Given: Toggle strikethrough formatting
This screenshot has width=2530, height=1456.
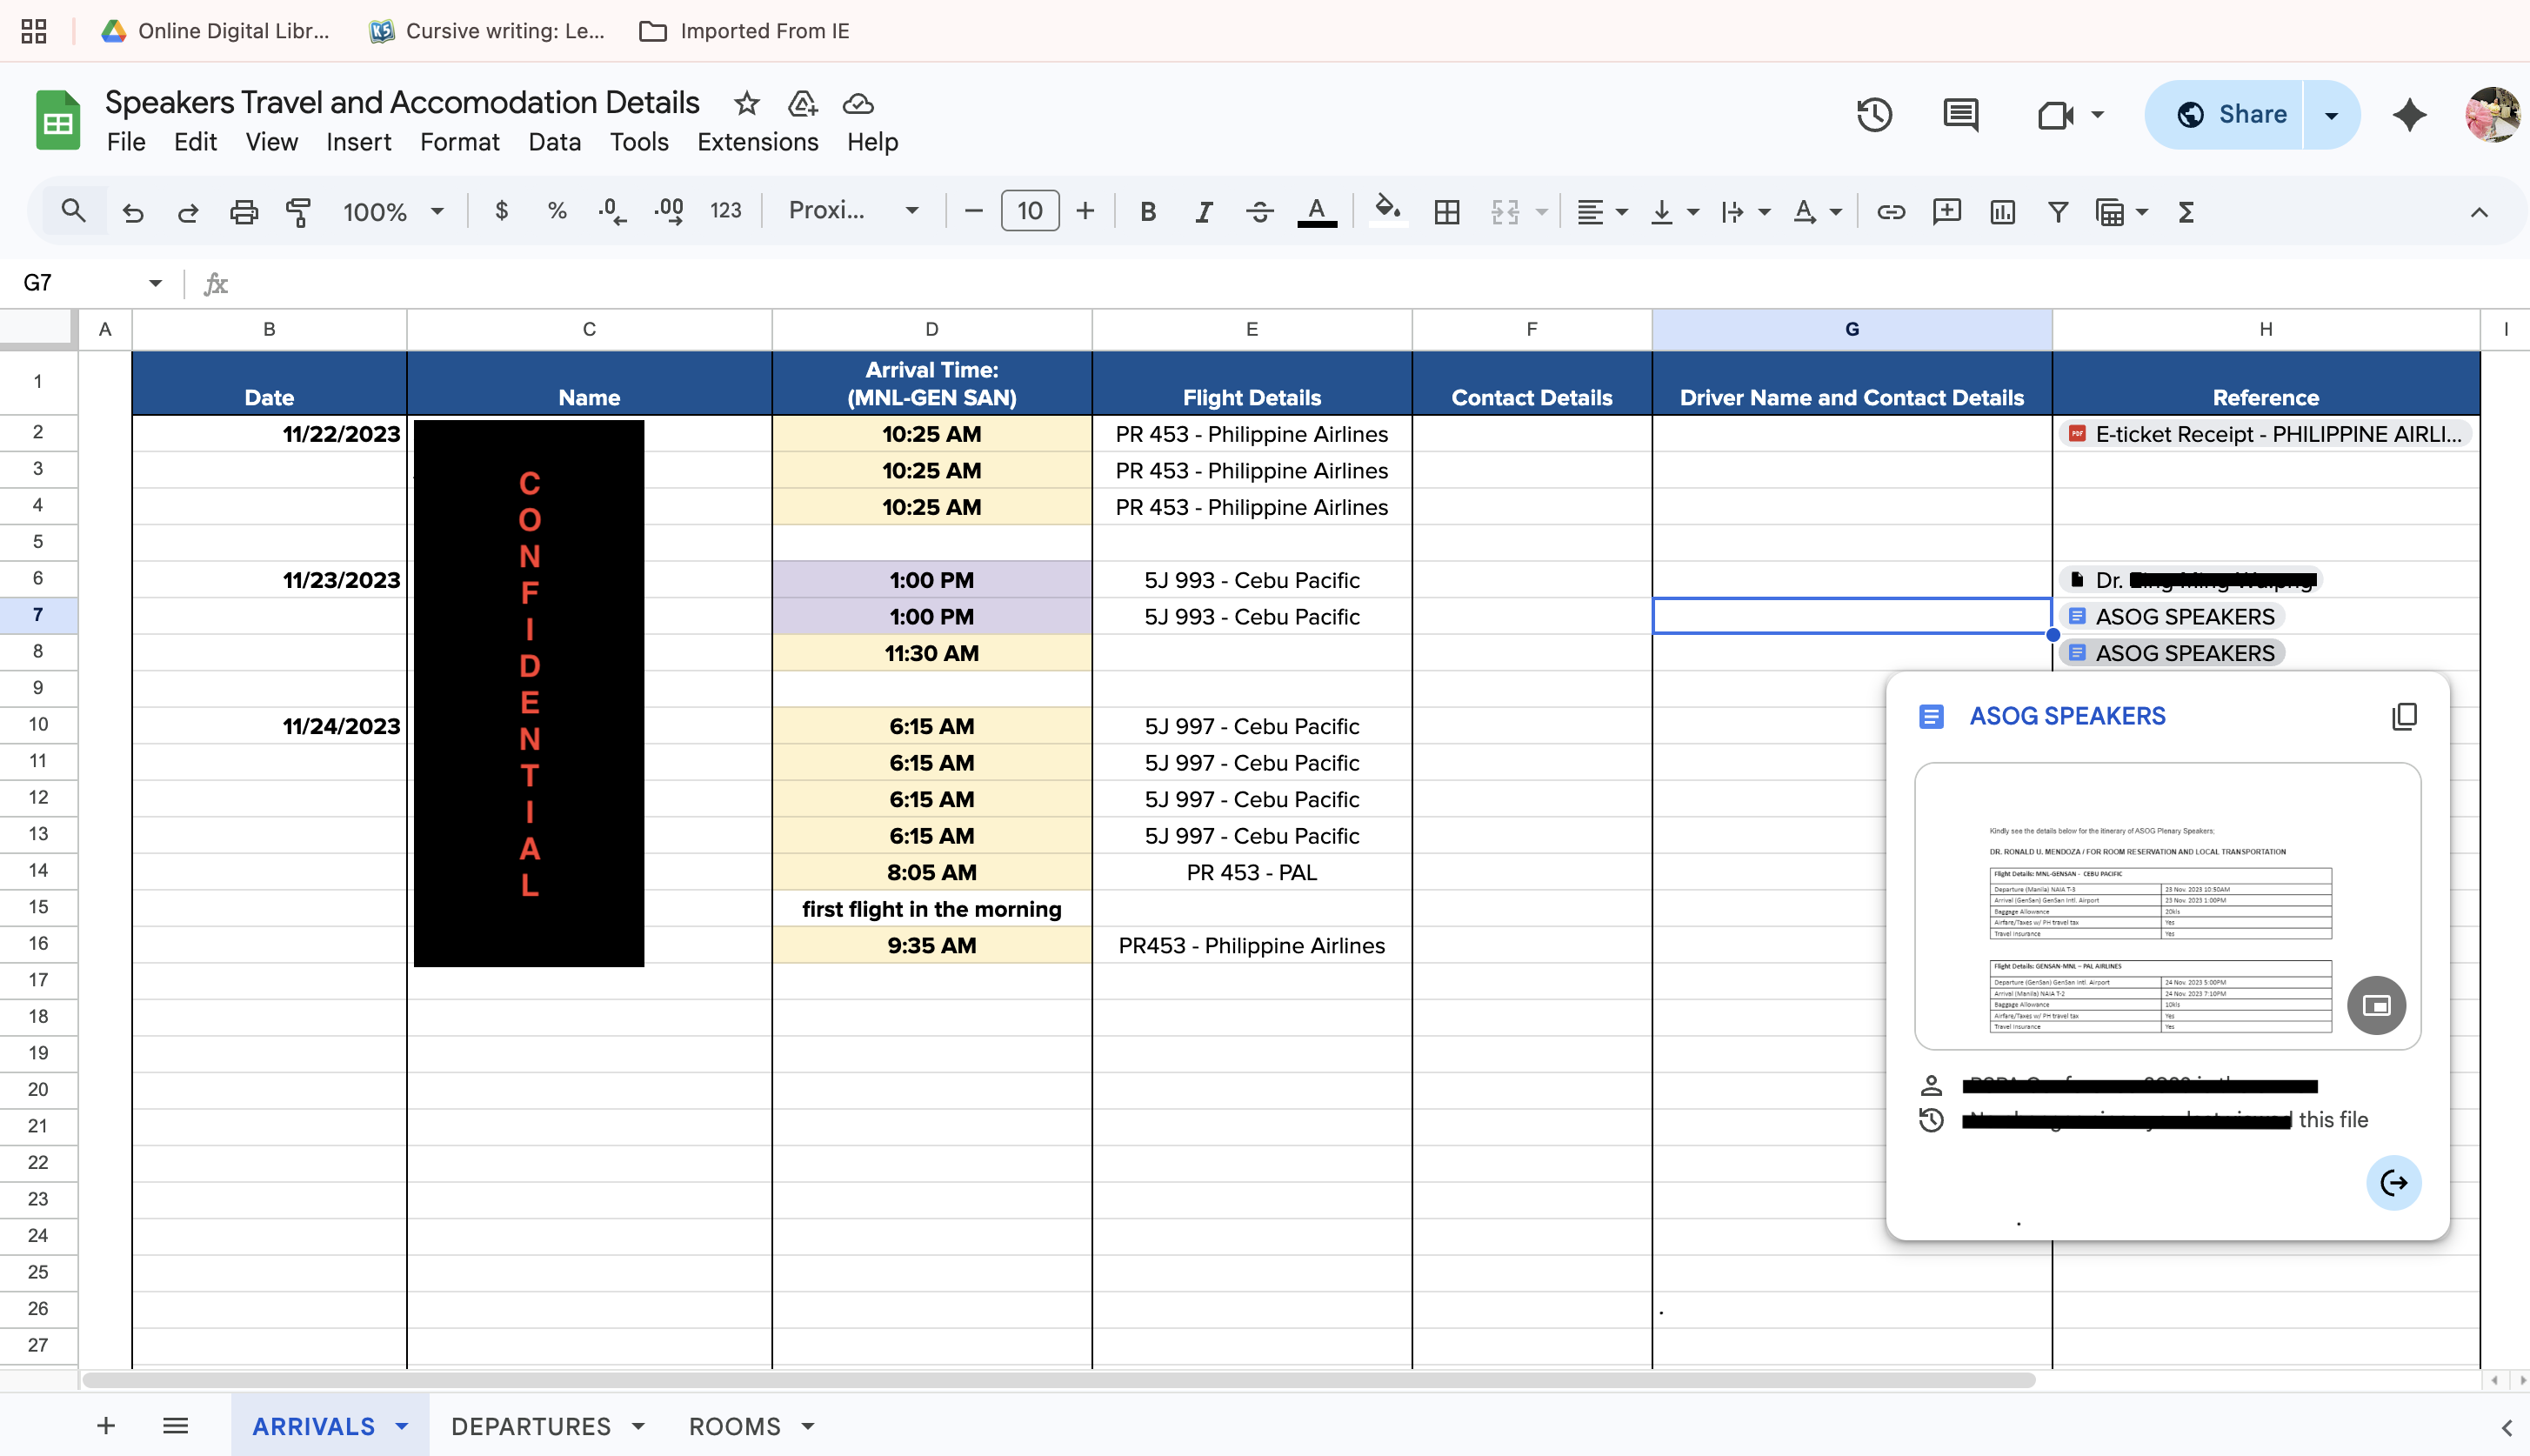Looking at the screenshot, I should [1259, 211].
